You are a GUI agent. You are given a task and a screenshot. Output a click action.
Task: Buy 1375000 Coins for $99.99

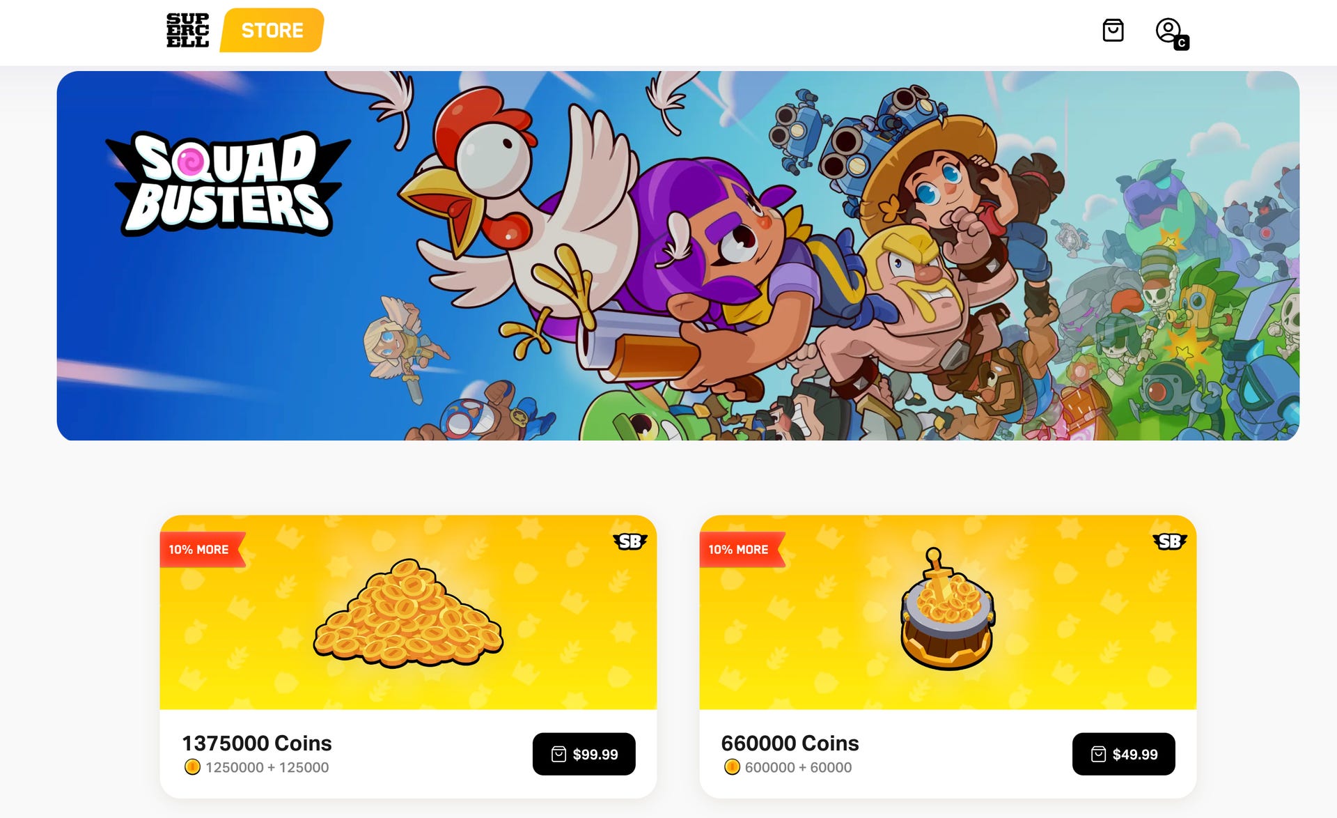[584, 754]
